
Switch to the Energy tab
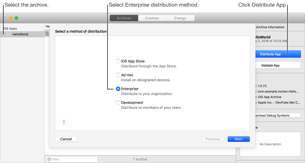click(180, 18)
